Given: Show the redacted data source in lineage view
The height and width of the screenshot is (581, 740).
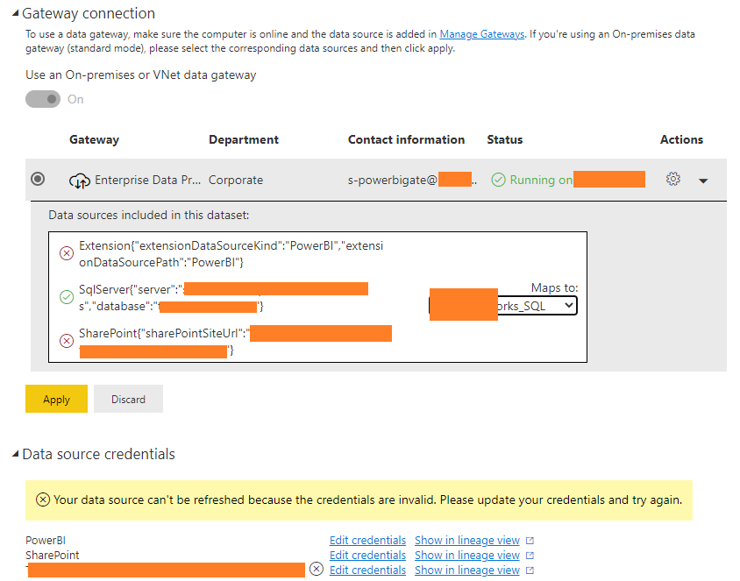Looking at the screenshot, I should tap(467, 570).
